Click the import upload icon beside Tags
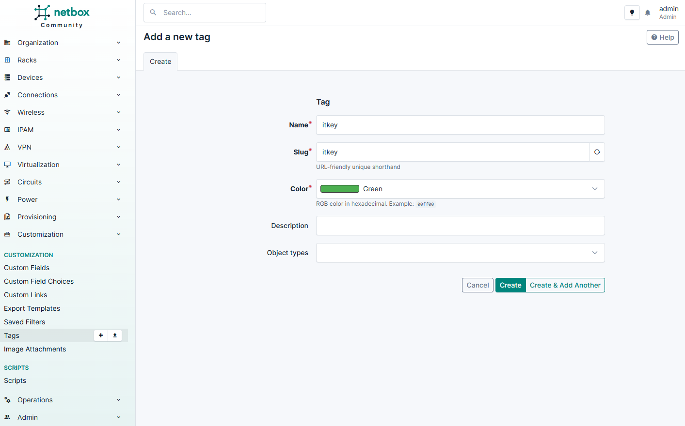685x426 pixels. (115, 335)
